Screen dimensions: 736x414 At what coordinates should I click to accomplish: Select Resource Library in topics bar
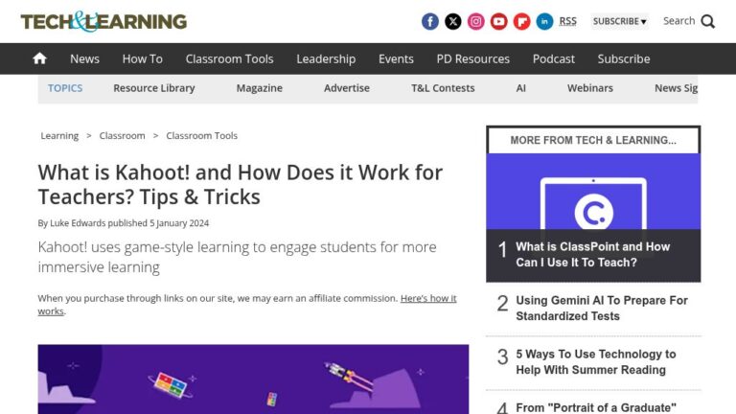[x=154, y=88]
